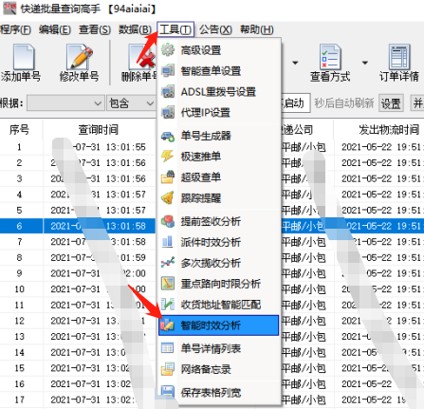Click the 修改单号 pencil icon
The height and width of the screenshot is (409, 424).
79,57
